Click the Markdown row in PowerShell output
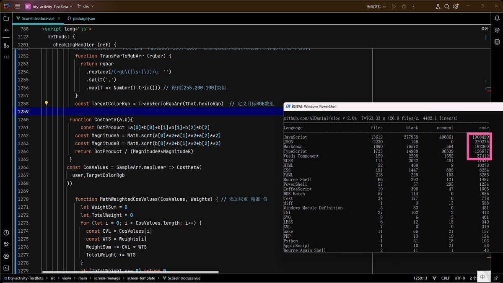The width and height of the screenshot is (503, 283). [x=386, y=147]
